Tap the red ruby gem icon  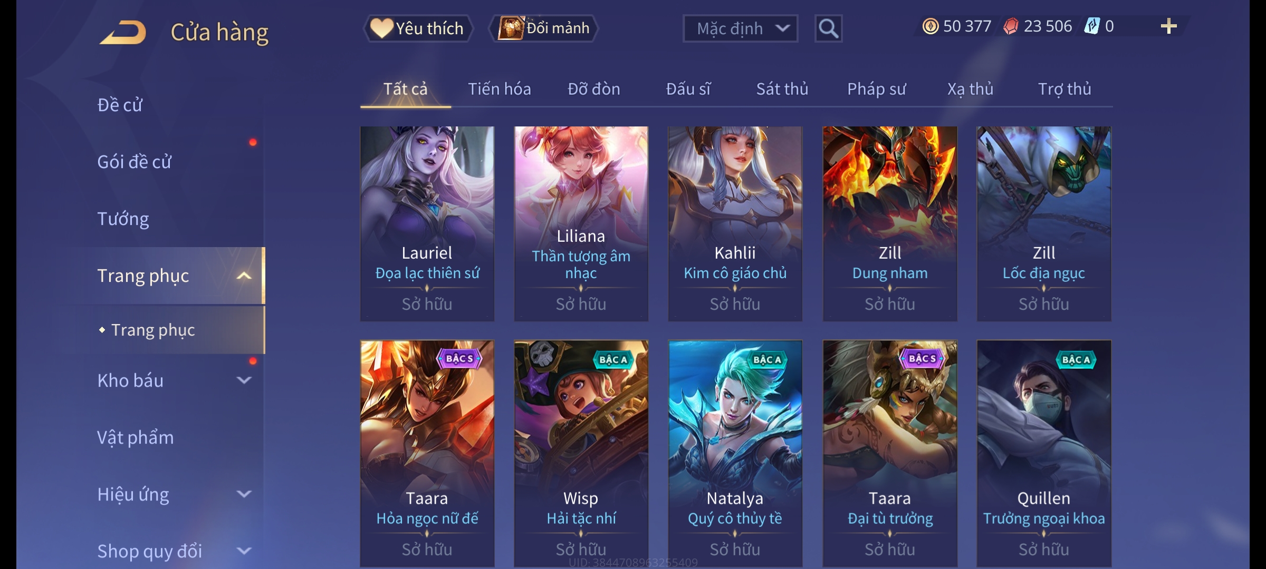pyautogui.click(x=1011, y=26)
